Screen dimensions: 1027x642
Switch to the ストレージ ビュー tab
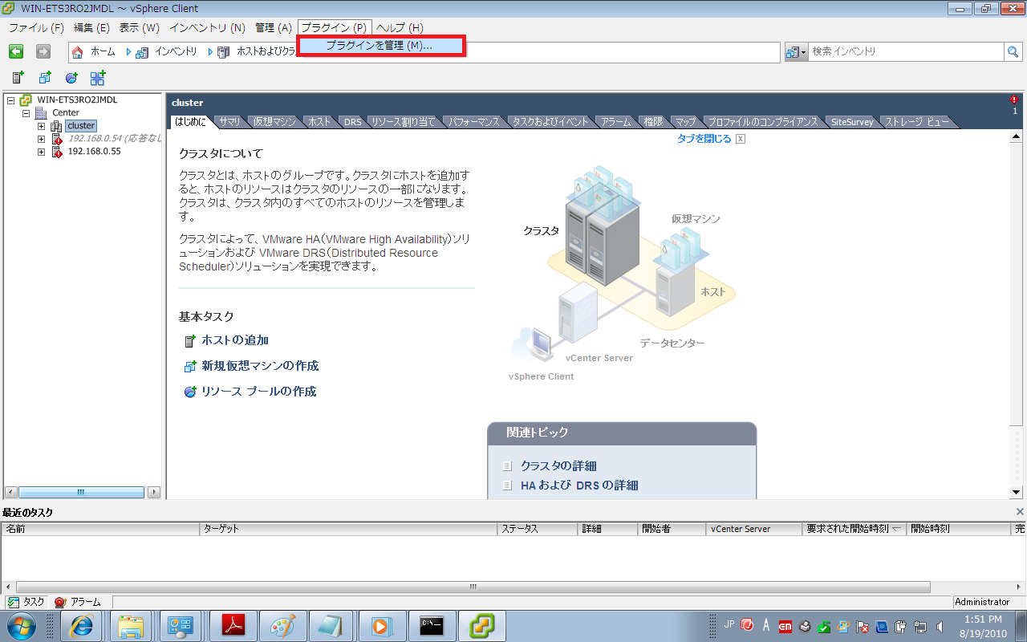(915, 122)
